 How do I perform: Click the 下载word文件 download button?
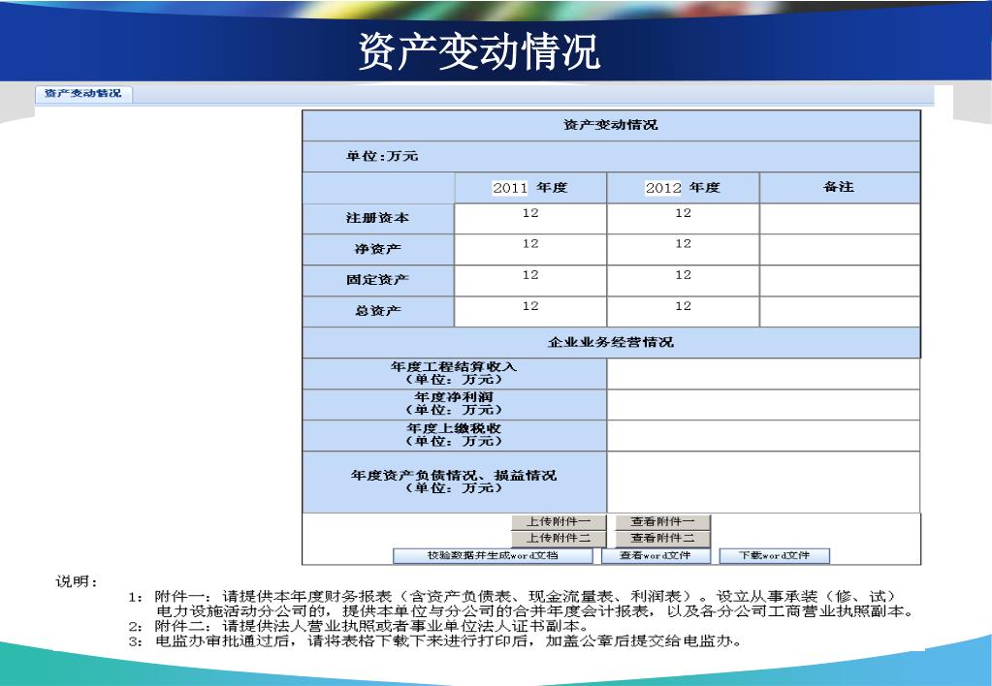point(773,556)
